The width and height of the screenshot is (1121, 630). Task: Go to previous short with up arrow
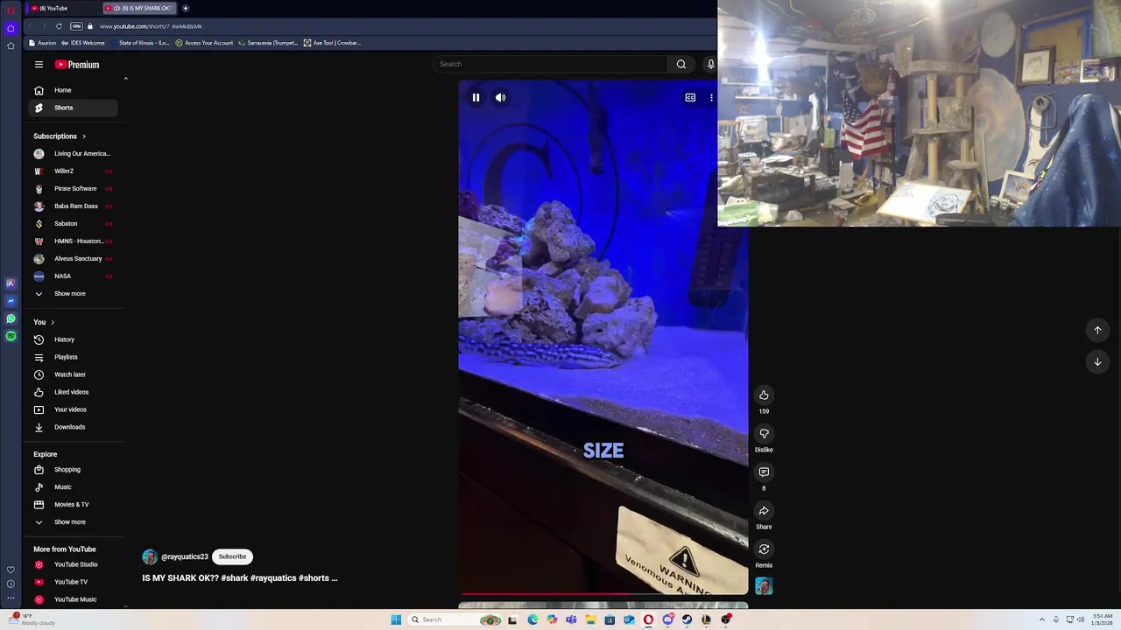tap(1097, 330)
